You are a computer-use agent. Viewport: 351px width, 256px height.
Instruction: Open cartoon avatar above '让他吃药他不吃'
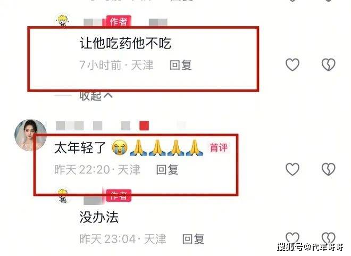click(62, 21)
